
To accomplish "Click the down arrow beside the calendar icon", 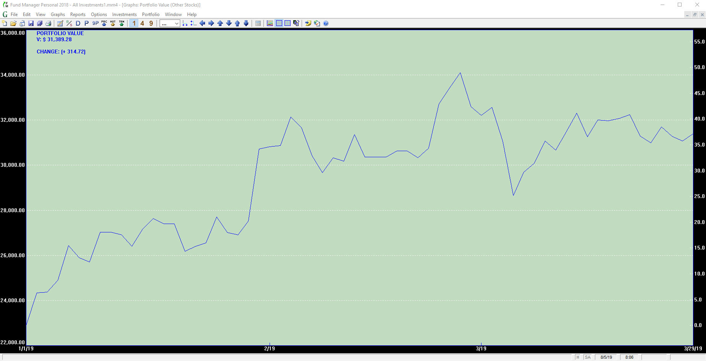I will click(x=246, y=23).
